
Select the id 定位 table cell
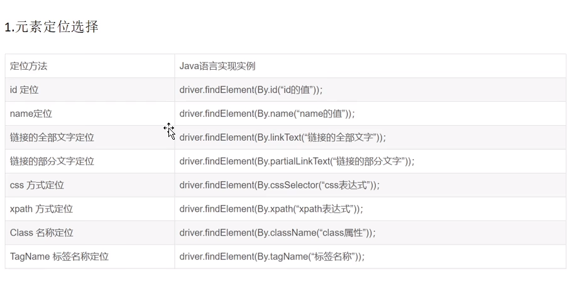(90, 90)
